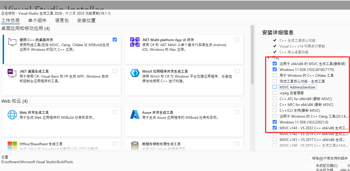Switch to the 工作负荷 tab
350x171 pixels.
(11, 20)
